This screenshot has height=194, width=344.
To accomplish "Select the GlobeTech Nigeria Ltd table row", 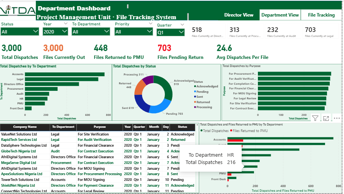I will coord(98,151).
